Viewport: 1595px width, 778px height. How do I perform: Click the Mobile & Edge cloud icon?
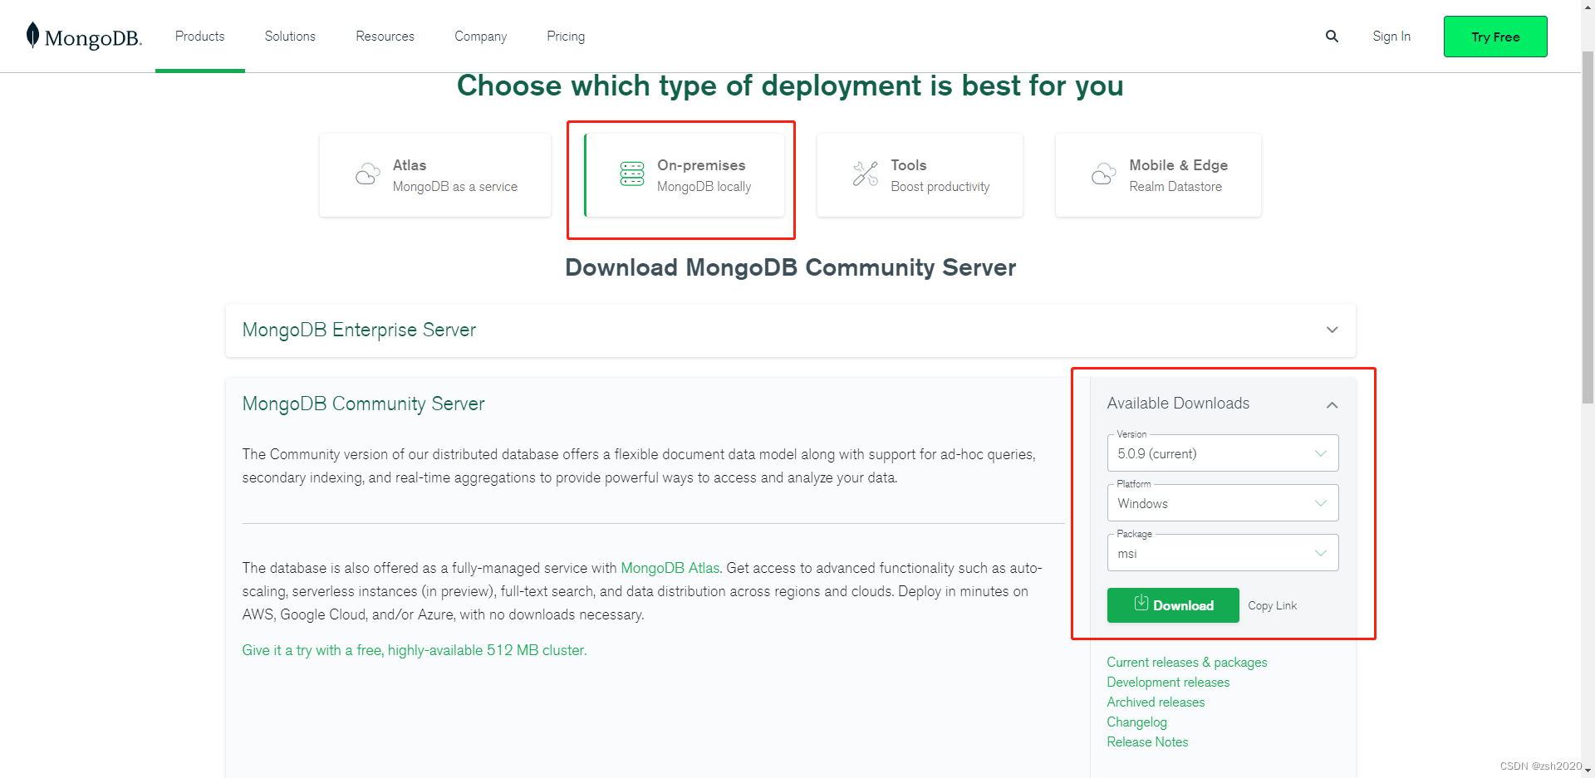(1103, 174)
